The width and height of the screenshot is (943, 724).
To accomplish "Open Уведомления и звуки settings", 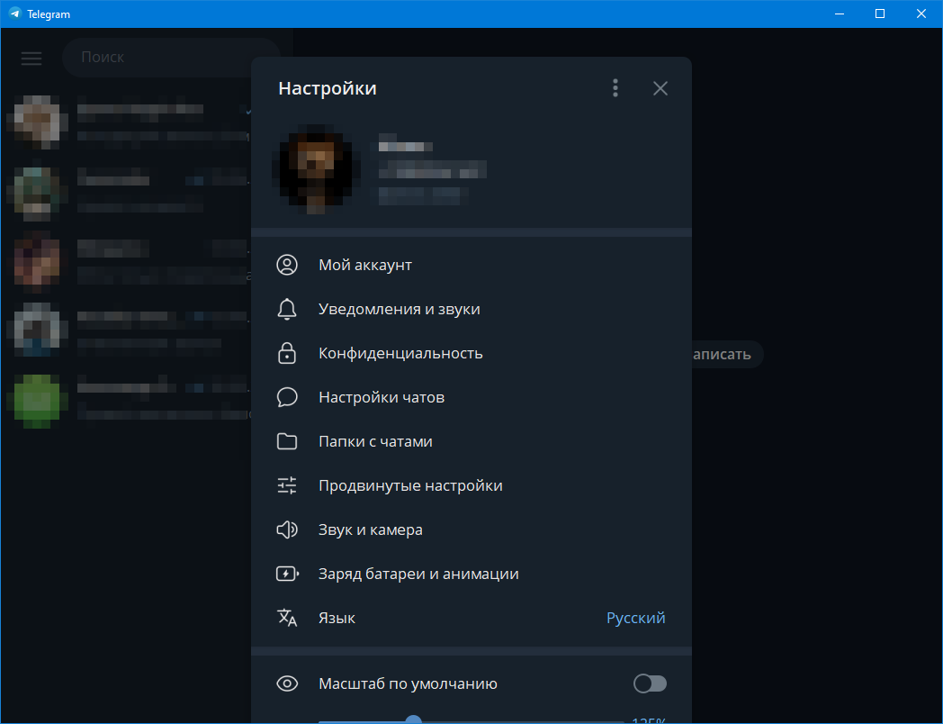I will (471, 309).
